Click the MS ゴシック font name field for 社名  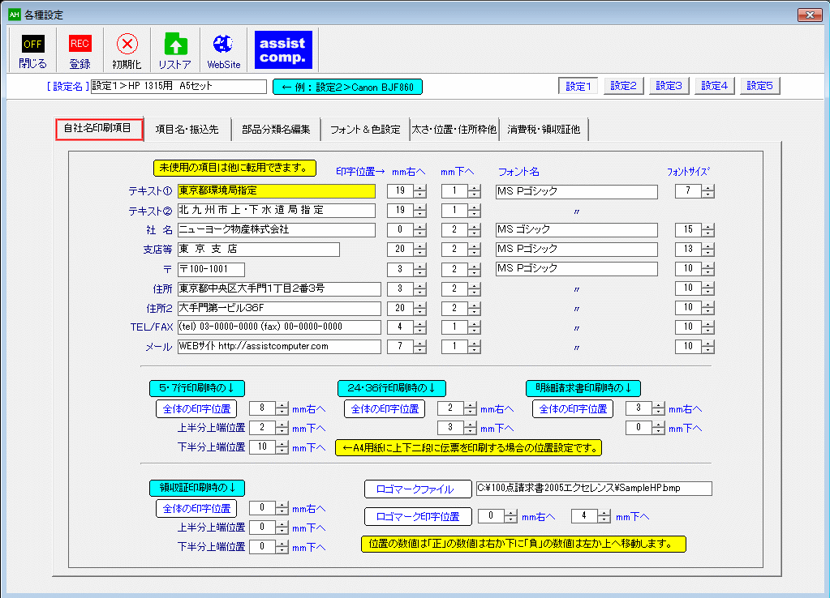click(575, 230)
